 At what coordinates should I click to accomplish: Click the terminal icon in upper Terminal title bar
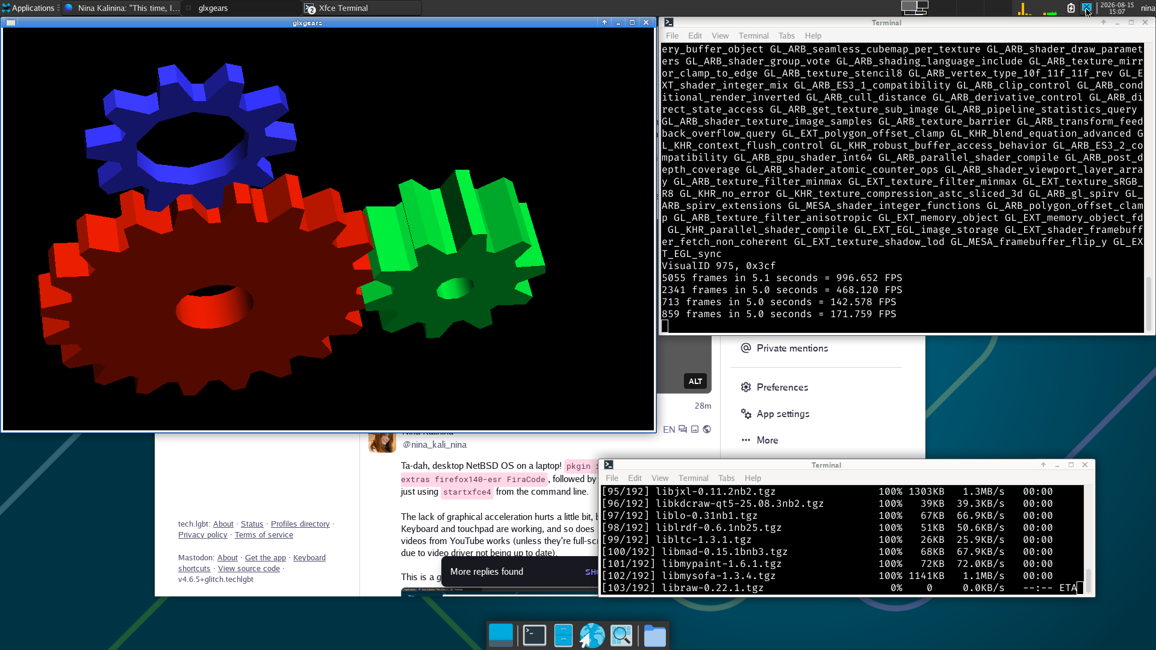point(669,22)
